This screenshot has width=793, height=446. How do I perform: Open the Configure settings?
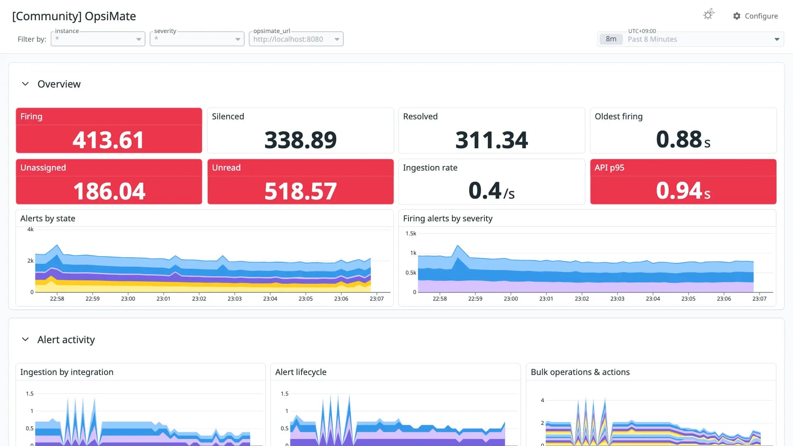[755, 16]
